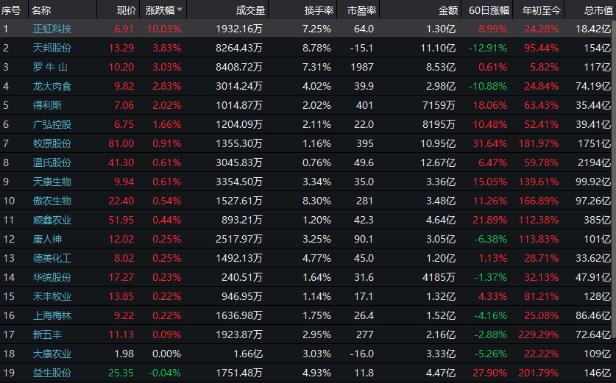Viewport: 616px width, 383px height.
Task: Select amount cell 11.10亿
Action: [438, 48]
